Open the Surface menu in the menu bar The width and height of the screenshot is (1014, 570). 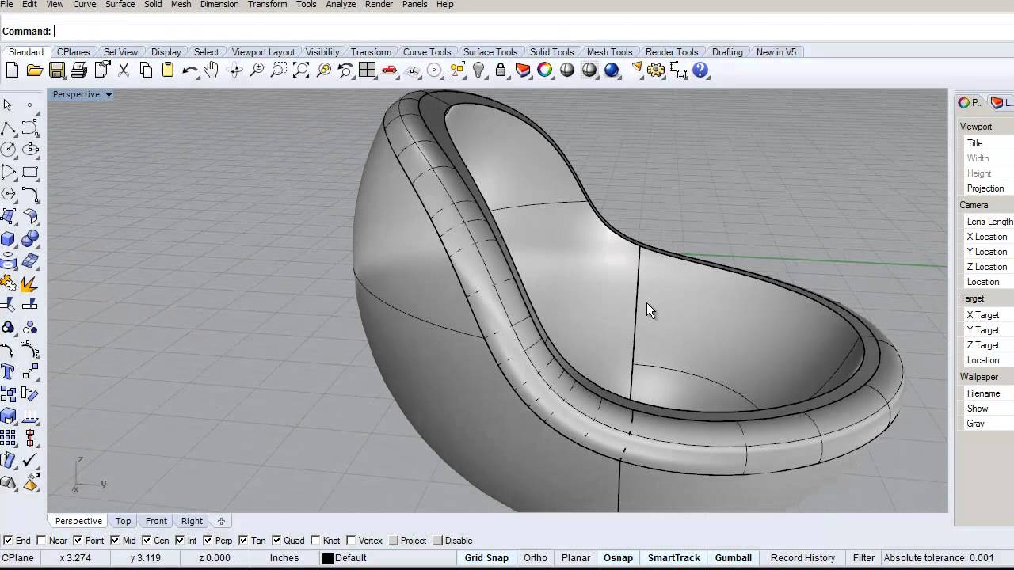(120, 5)
